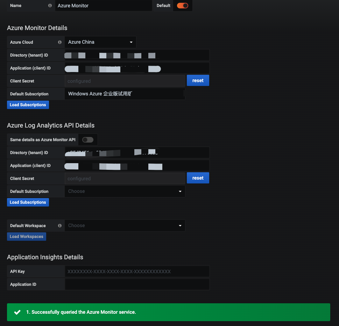Click the Azure Monitor configured Client Secret field
The image size is (339, 326).
tap(125, 81)
